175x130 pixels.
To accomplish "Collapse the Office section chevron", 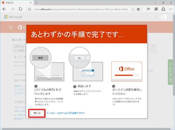I will pos(153,46).
